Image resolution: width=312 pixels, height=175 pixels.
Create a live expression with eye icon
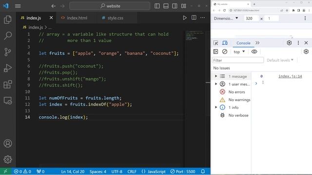[x=254, y=52]
